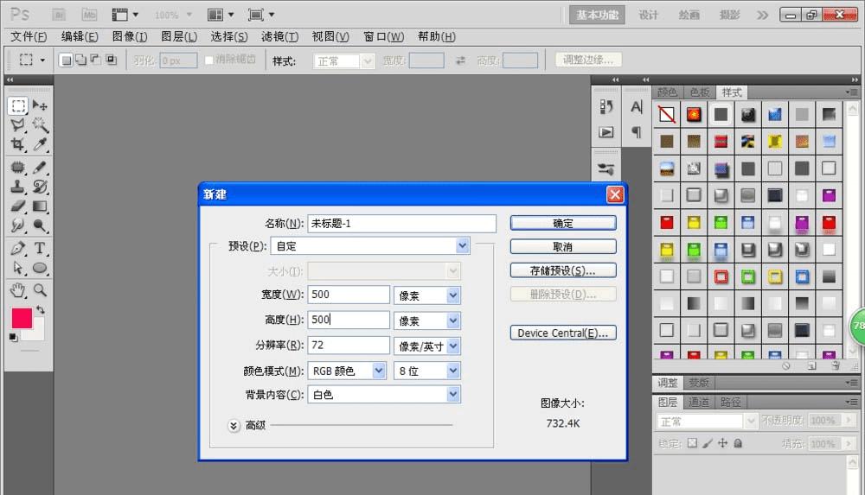Open the 预设 preset dropdown
Screen dimensions: 865x495
[x=369, y=246]
